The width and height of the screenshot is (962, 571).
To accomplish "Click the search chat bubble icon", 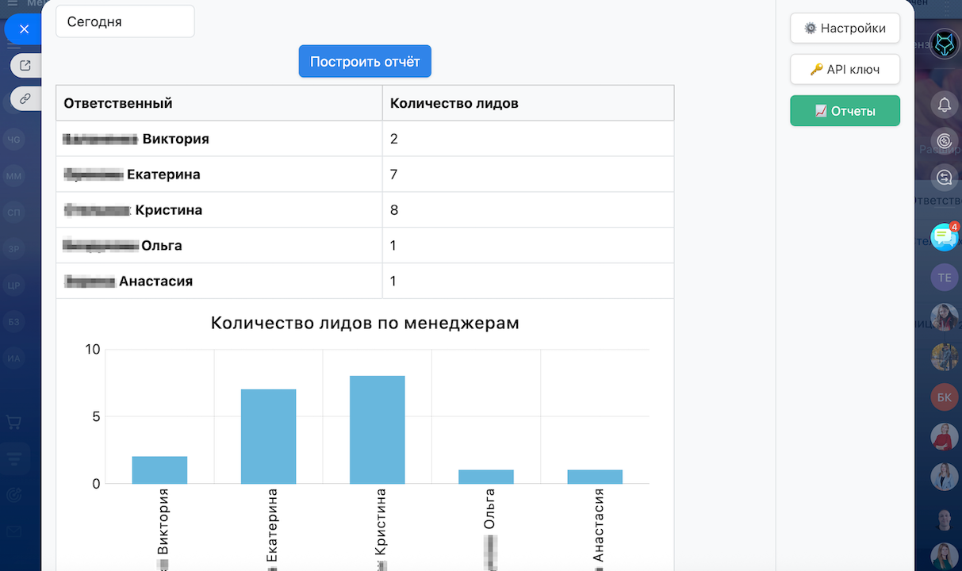I will coord(945,178).
